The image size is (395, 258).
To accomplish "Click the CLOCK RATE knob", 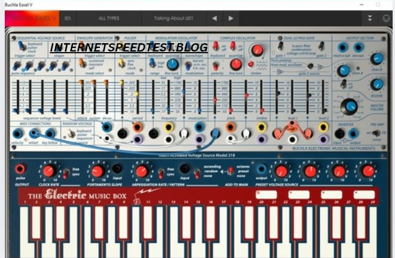I will coord(49,171).
